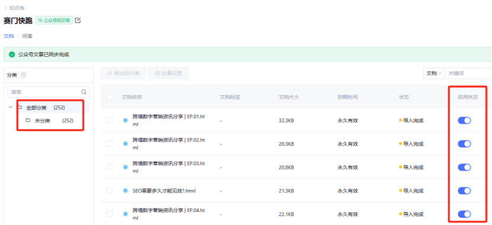Click the file icon of the EP.02 document
The width and height of the screenshot is (492, 225).
click(126, 144)
